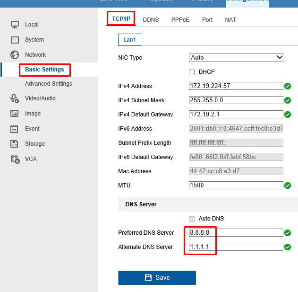298x292 pixels.
Task: Click green check beside Preferred DNS Server
Action: (288, 233)
